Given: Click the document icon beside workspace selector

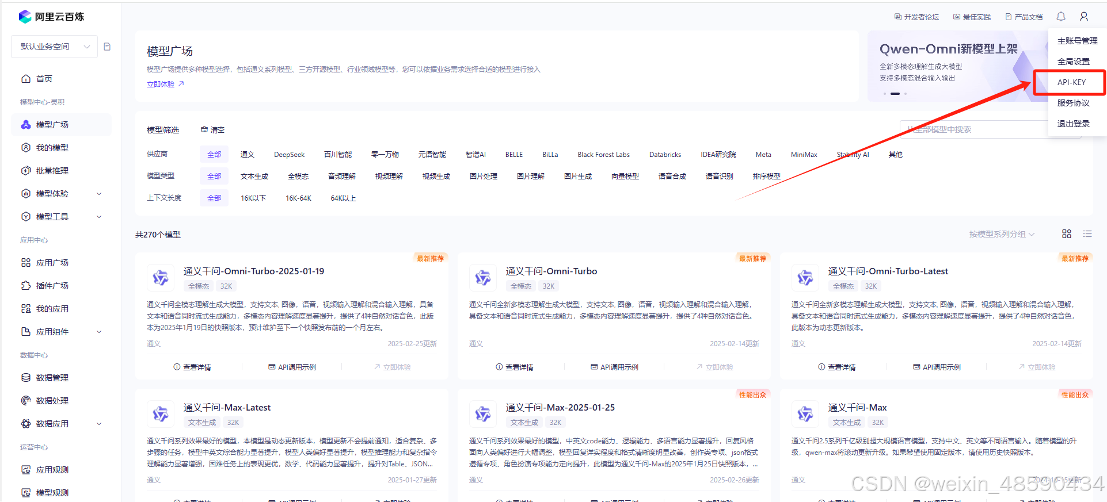Looking at the screenshot, I should click(107, 47).
